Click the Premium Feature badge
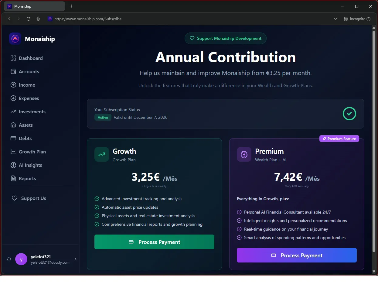 click(339, 139)
